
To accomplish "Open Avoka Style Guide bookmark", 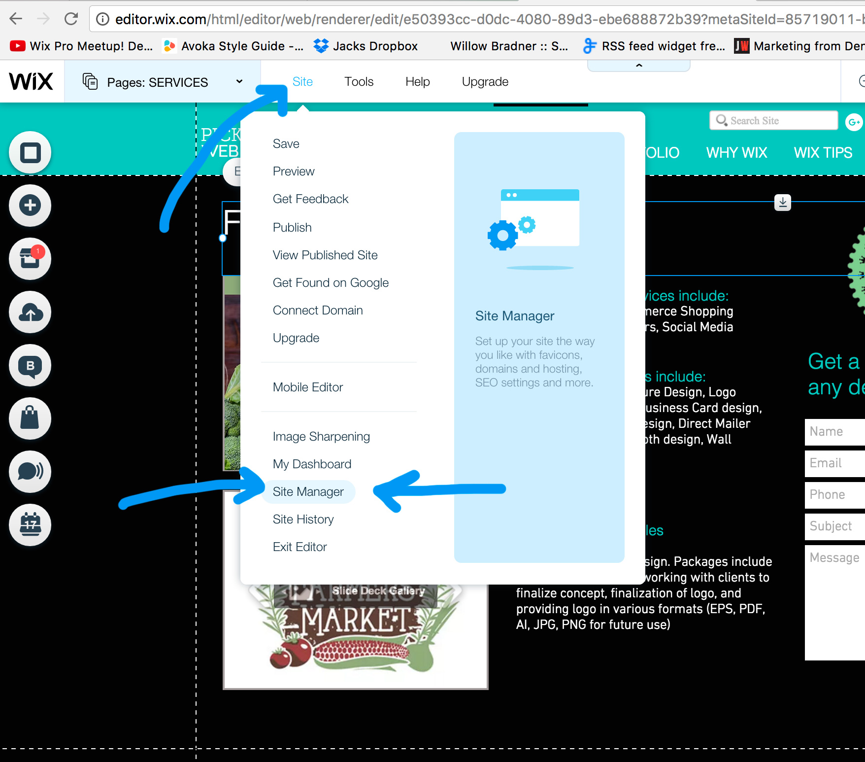I will [x=233, y=46].
